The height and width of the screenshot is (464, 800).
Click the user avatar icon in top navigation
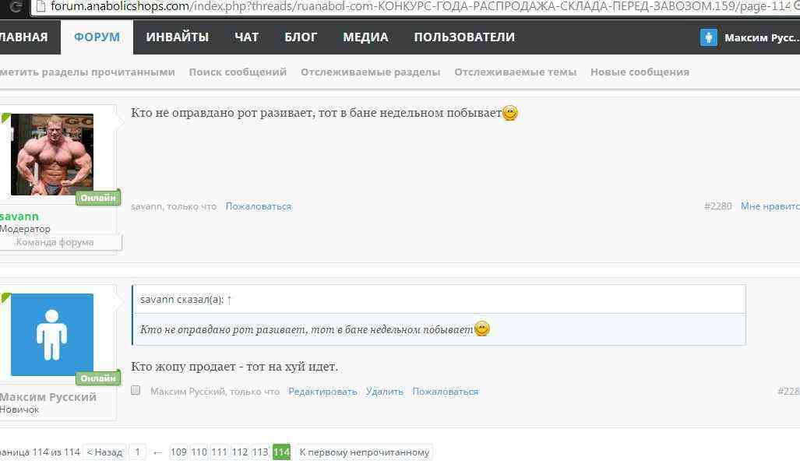[708, 37]
